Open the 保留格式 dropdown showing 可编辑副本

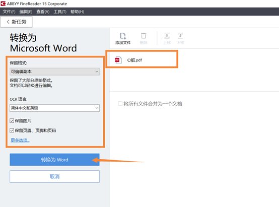click(54, 72)
